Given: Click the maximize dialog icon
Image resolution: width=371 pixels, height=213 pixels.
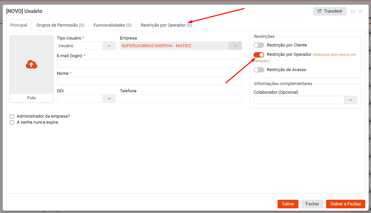Looking at the screenshot, I should pos(353,12).
